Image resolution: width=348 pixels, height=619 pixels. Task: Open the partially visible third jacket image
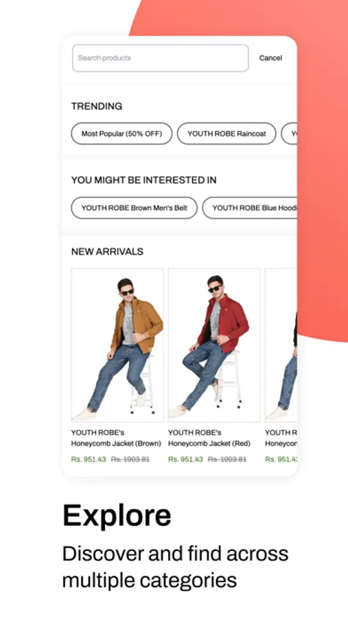tap(281, 345)
